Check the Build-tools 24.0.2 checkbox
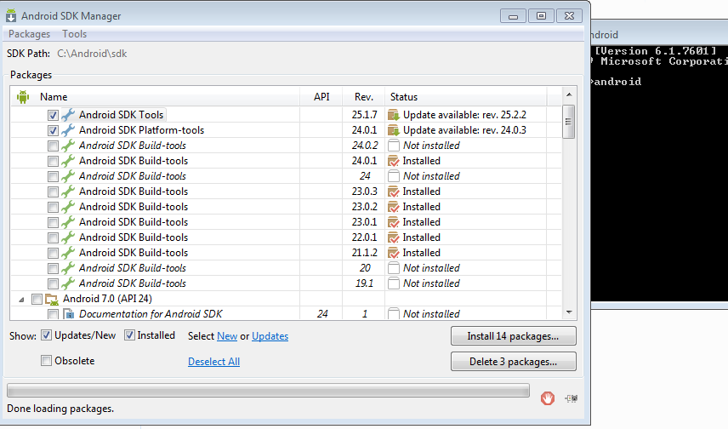Viewport: 728px width, 429px height. click(53, 146)
